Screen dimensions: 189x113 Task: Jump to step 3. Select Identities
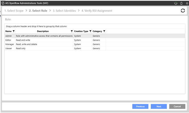64,11
